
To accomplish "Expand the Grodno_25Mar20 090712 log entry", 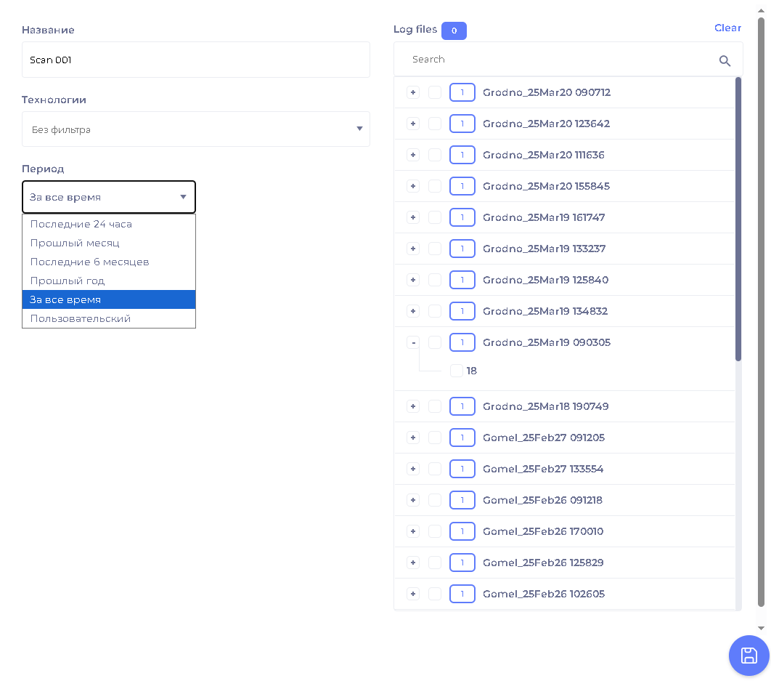I will (413, 92).
